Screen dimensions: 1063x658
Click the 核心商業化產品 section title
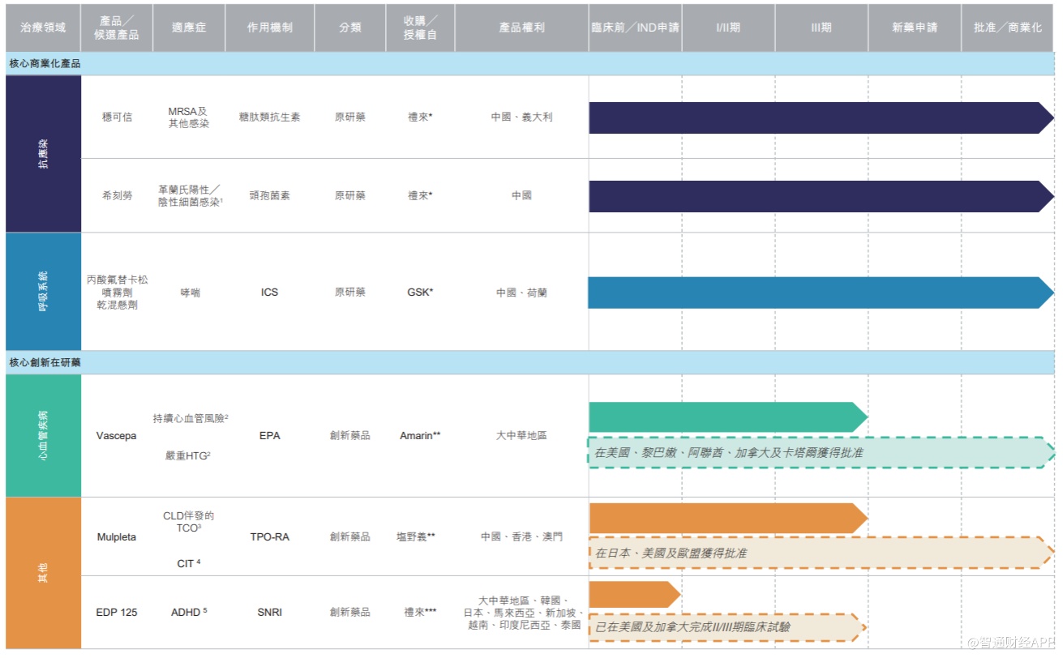pyautogui.click(x=45, y=63)
